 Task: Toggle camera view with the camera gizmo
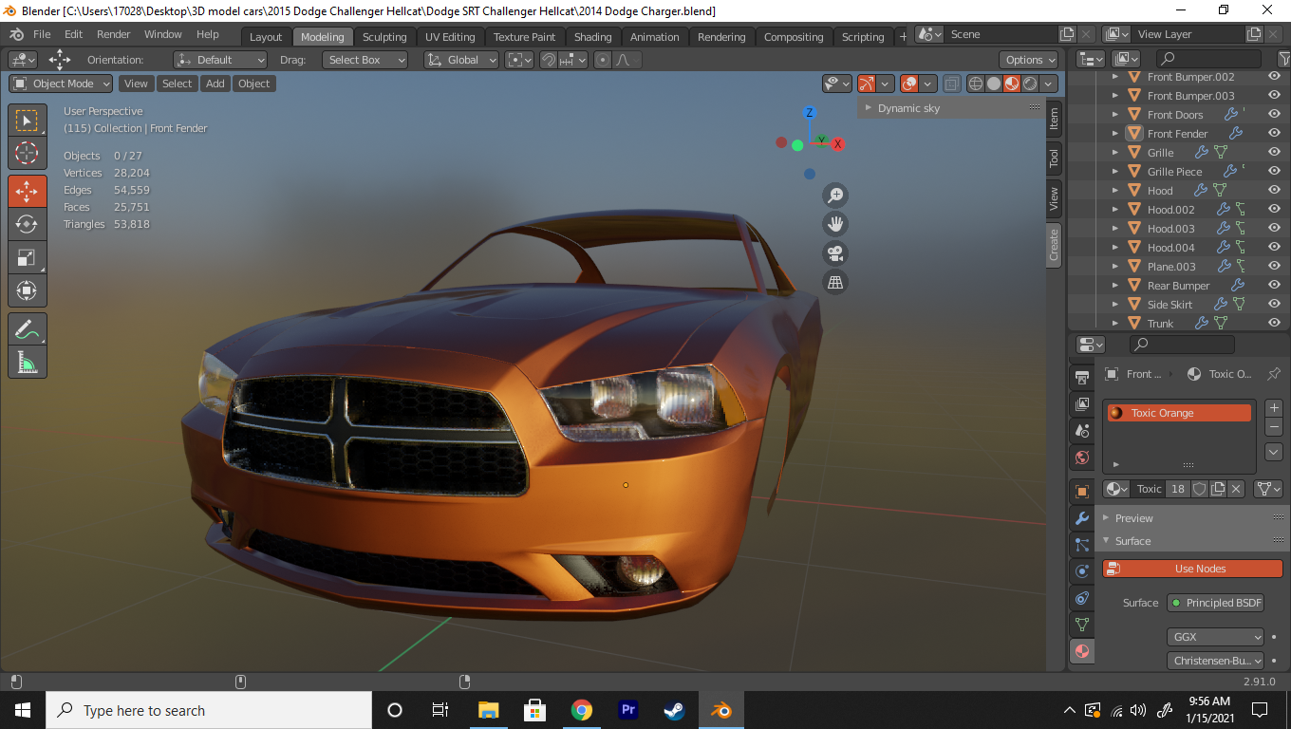coord(835,253)
